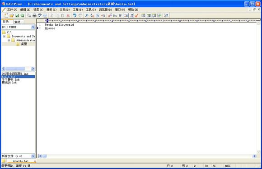Switch to the 素材 sidebar tab
The width and height of the screenshot is (262, 169).
coord(18,22)
